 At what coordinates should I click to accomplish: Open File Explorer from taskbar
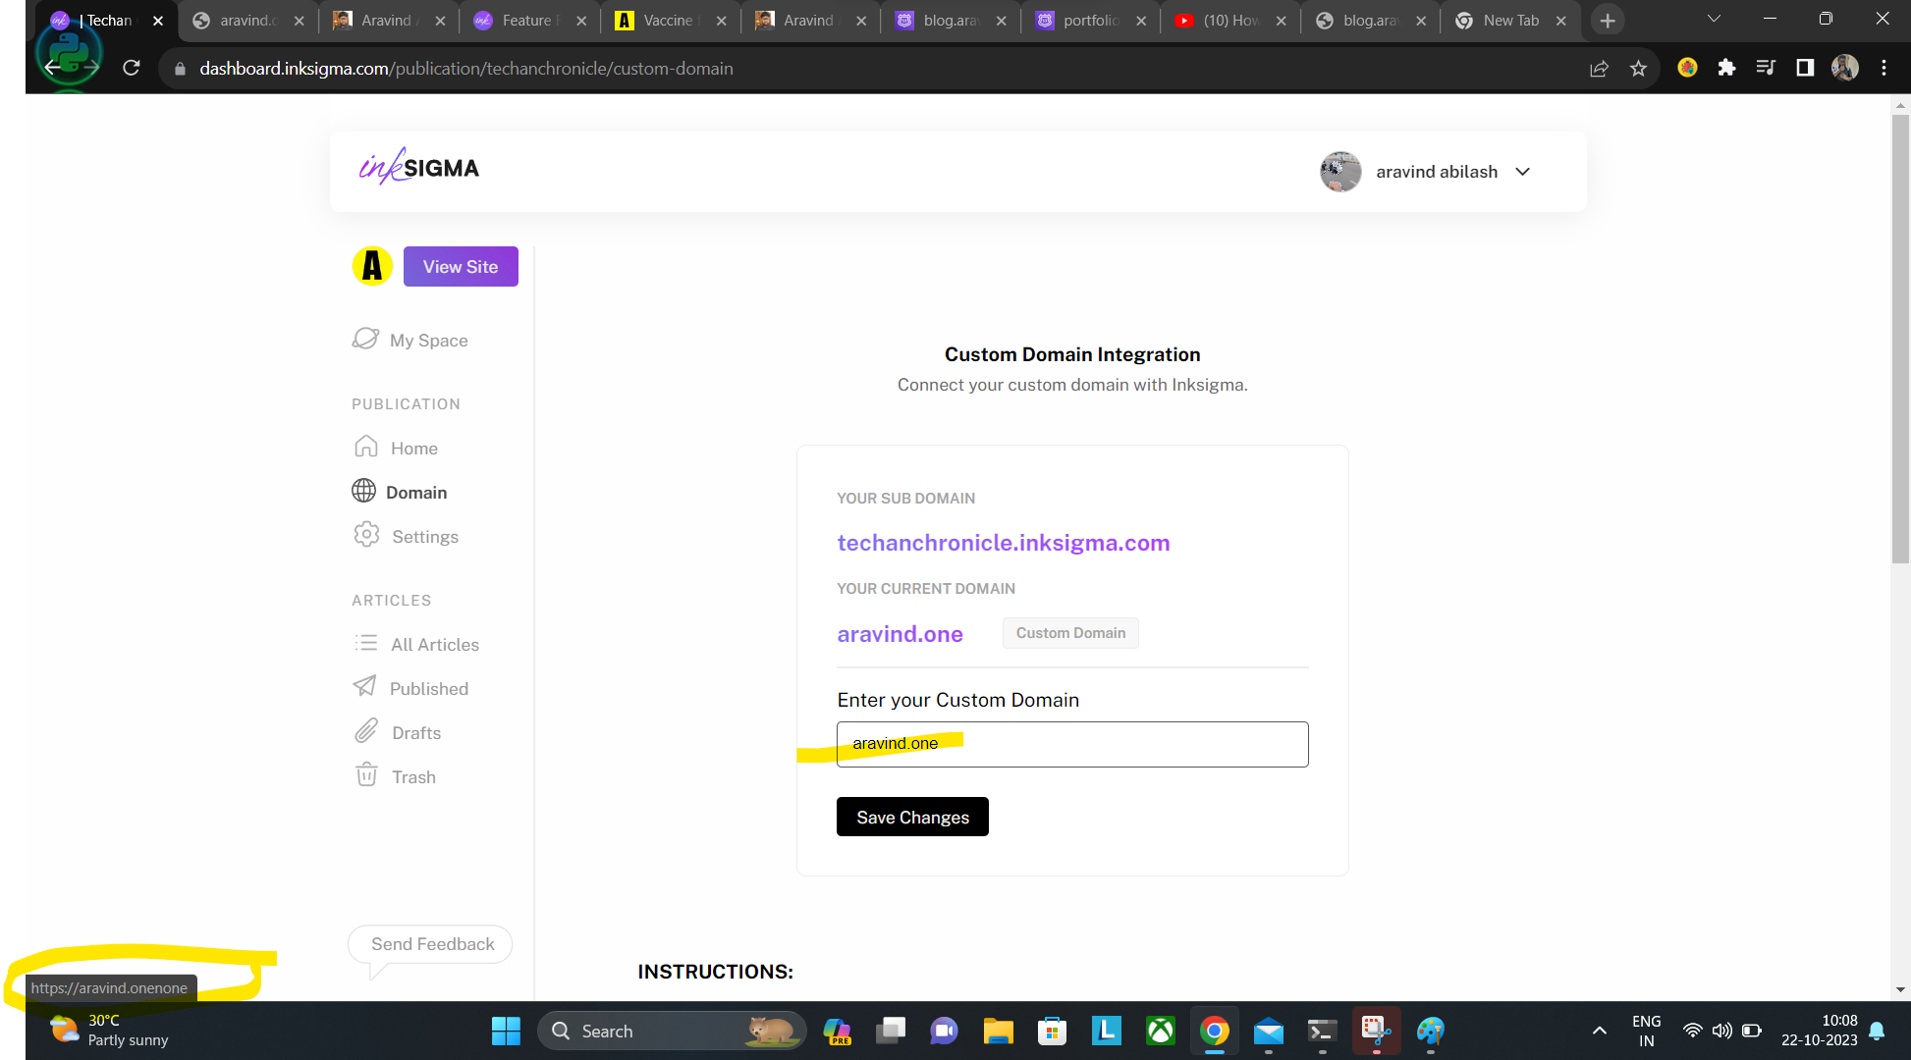click(998, 1031)
